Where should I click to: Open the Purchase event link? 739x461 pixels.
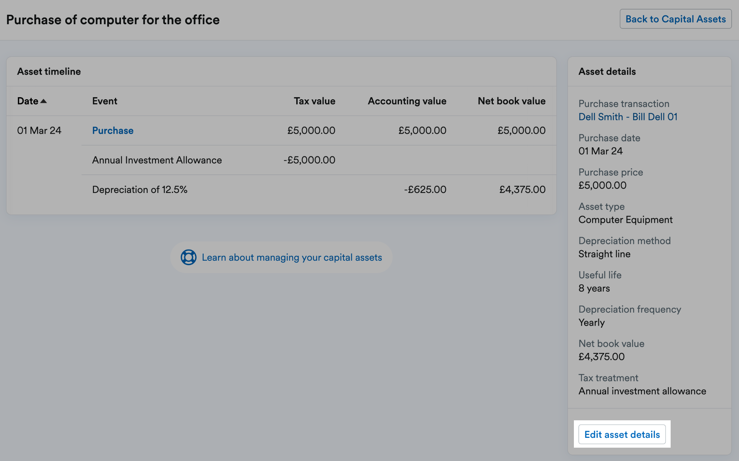[x=113, y=131]
